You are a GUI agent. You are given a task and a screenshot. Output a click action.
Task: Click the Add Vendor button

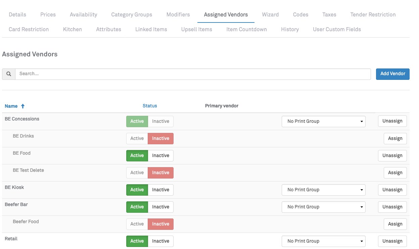click(x=392, y=74)
